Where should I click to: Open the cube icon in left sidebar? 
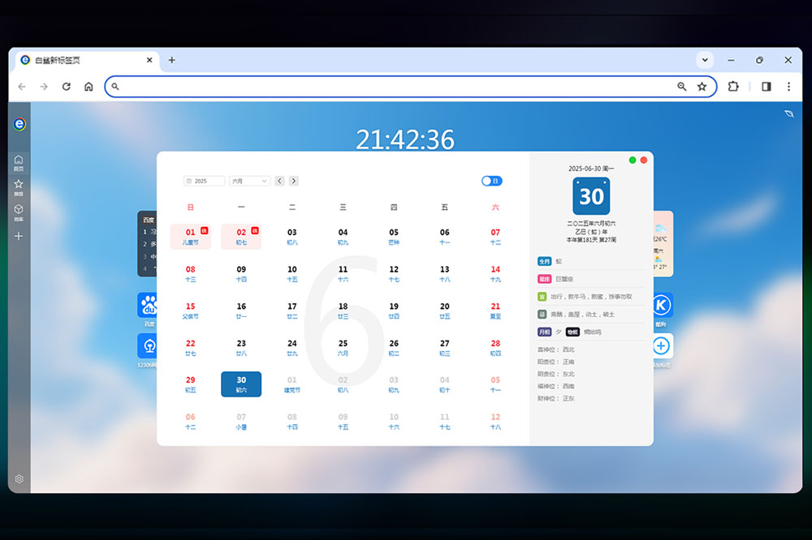[19, 212]
